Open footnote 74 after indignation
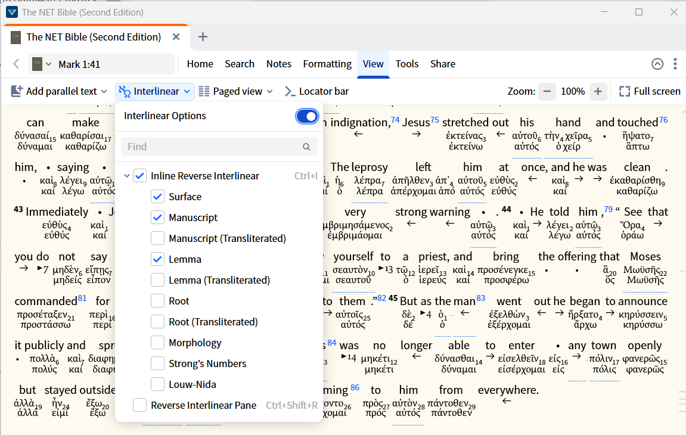This screenshot has width=686, height=435. [395, 119]
